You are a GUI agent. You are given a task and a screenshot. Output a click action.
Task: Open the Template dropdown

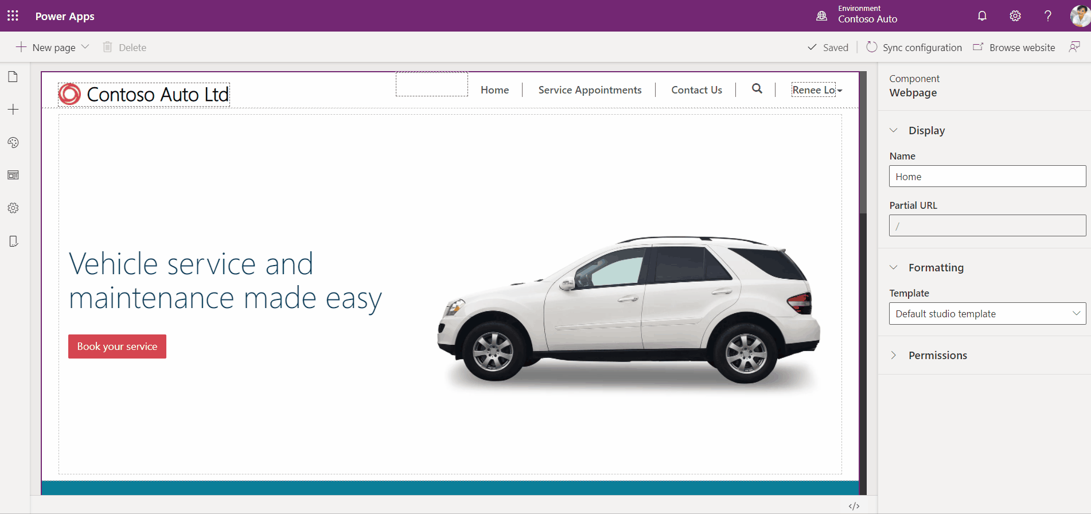click(x=987, y=314)
